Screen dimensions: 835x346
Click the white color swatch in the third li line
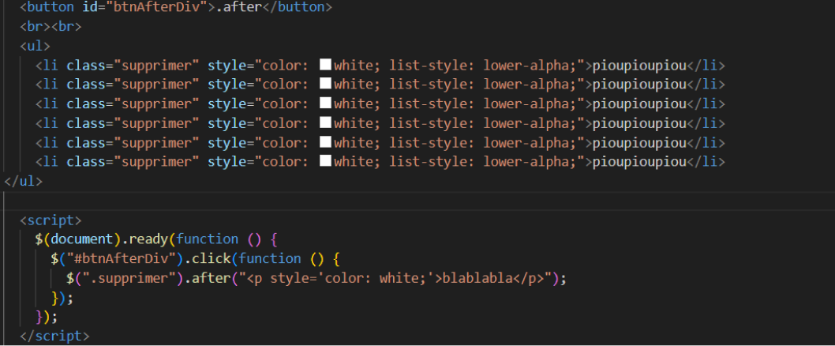point(325,103)
